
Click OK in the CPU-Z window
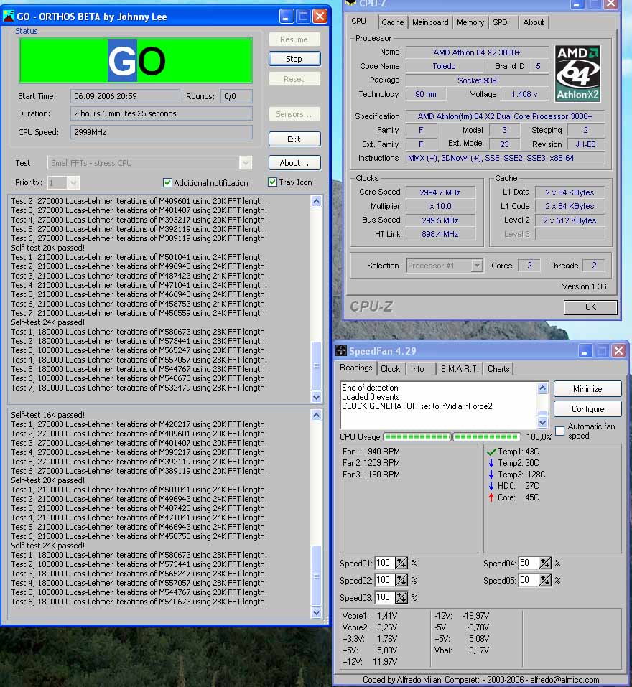point(590,307)
